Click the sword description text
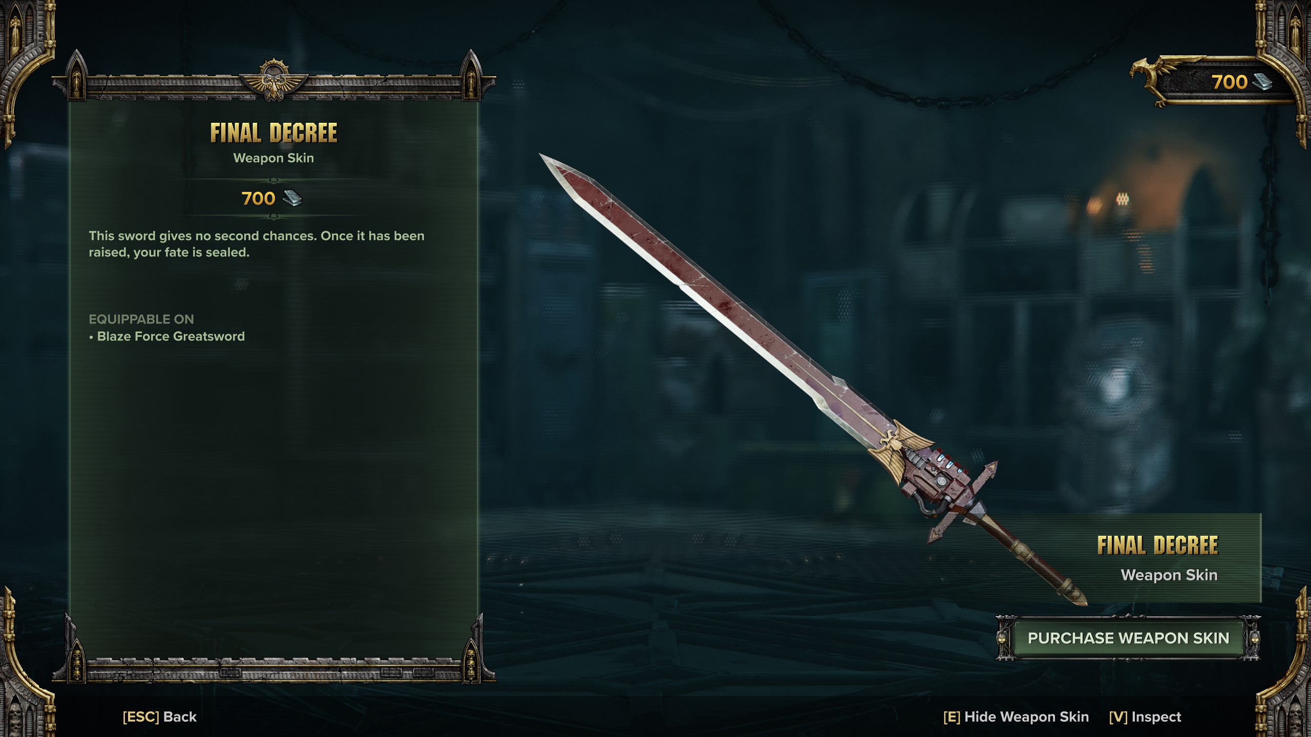 (257, 244)
